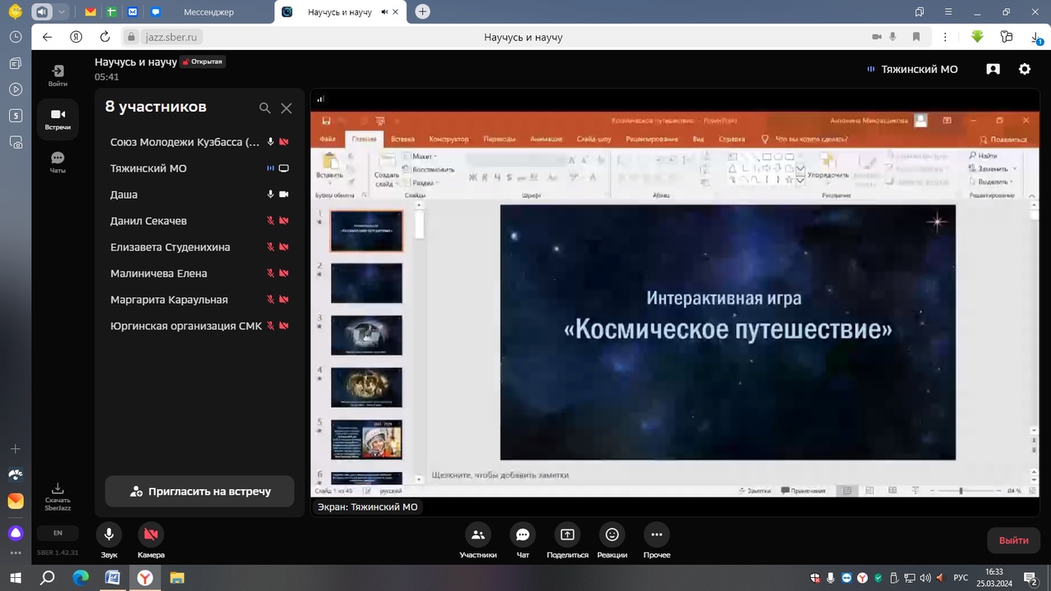1051x591 pixels.
Task: Open the Реакции smiley icon
Action: [612, 534]
